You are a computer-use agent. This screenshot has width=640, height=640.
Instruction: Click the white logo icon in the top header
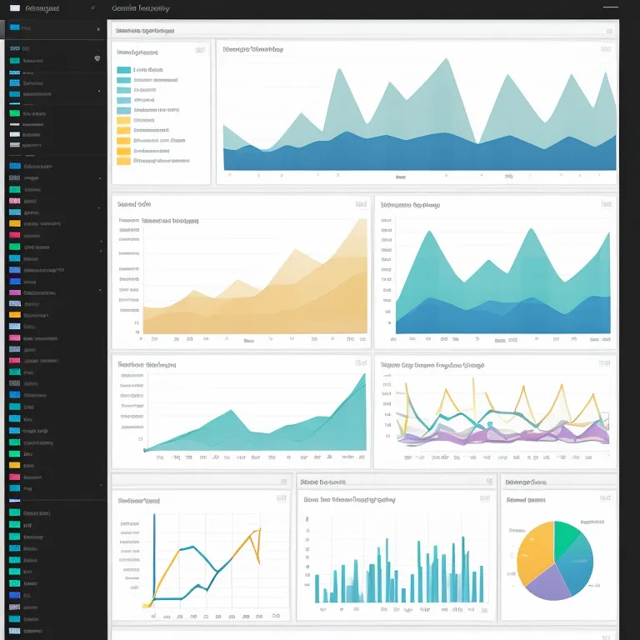(x=15, y=8)
